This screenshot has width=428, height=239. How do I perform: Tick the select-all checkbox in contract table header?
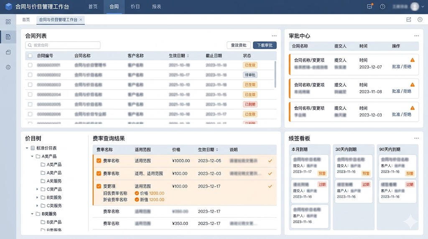[30, 56]
